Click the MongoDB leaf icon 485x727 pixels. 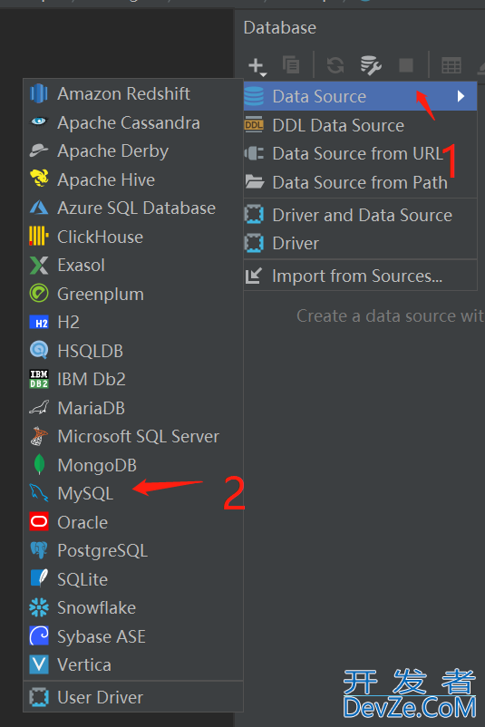pyautogui.click(x=39, y=465)
